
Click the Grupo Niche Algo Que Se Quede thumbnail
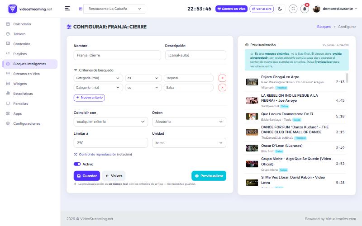pyautogui.click(x=252, y=164)
